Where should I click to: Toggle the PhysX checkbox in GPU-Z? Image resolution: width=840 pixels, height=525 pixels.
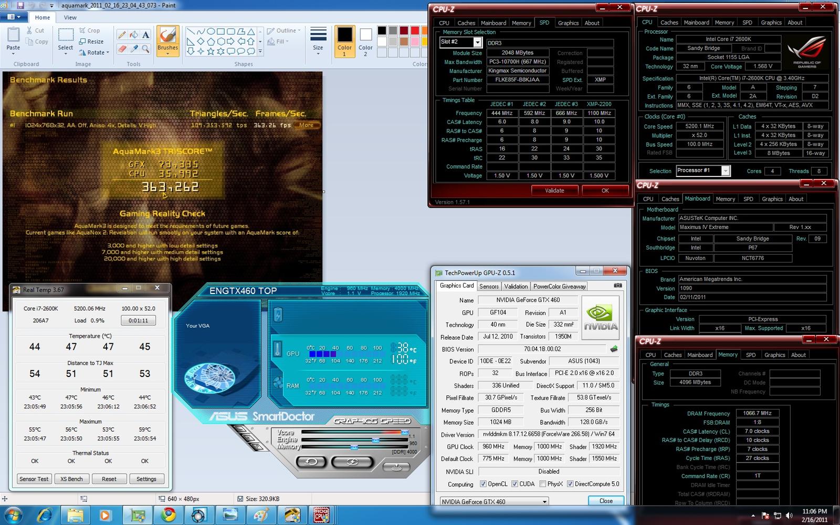tap(543, 484)
